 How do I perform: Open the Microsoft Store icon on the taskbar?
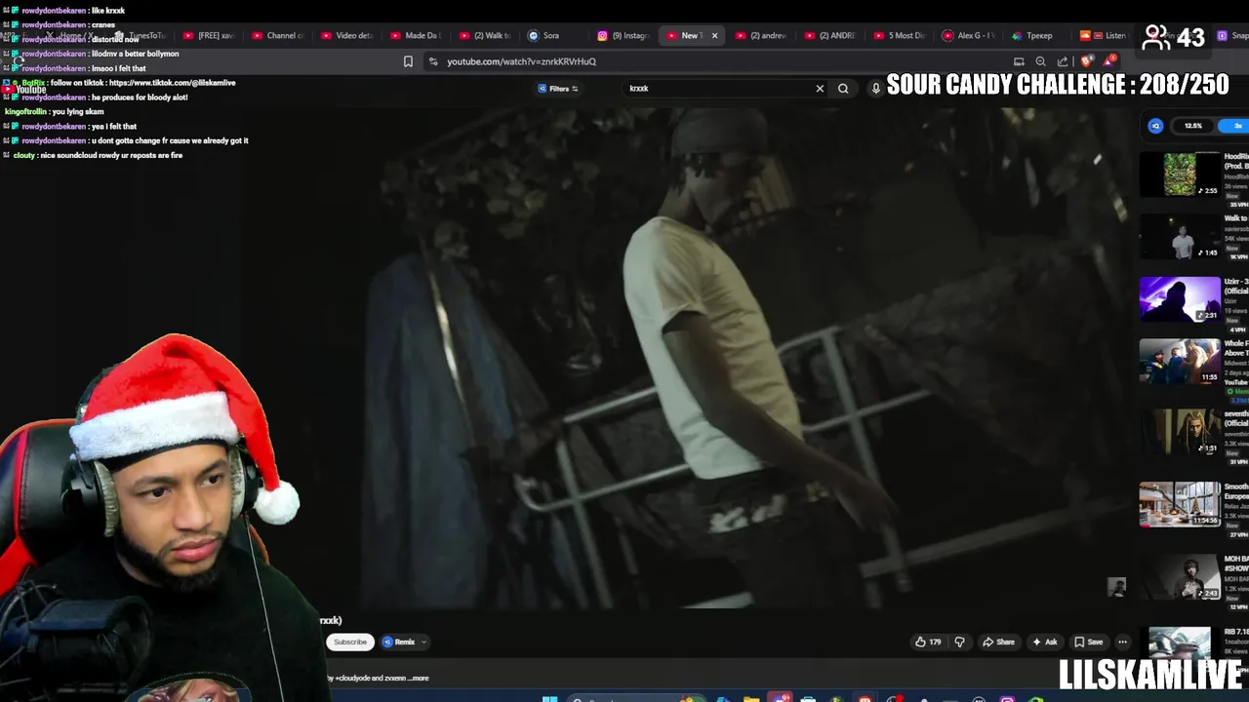[x=808, y=698]
